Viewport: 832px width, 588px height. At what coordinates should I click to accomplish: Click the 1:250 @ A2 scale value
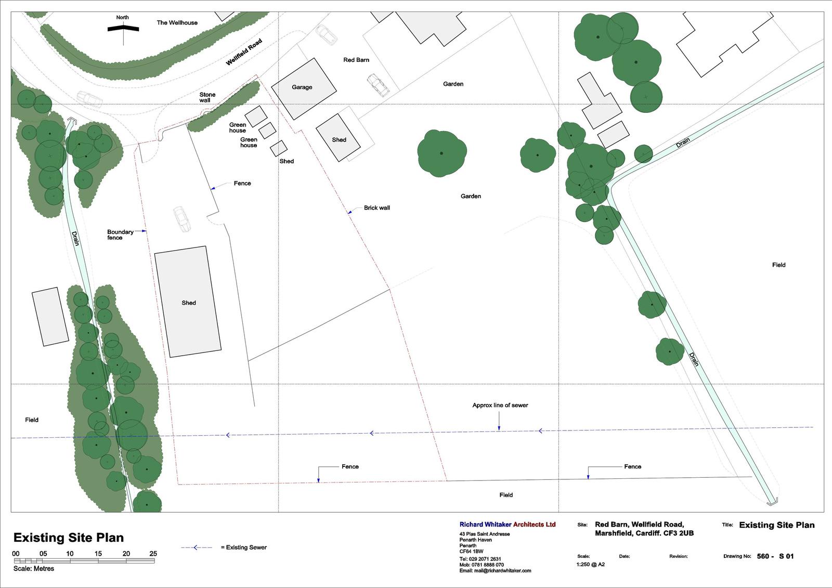click(x=590, y=565)
